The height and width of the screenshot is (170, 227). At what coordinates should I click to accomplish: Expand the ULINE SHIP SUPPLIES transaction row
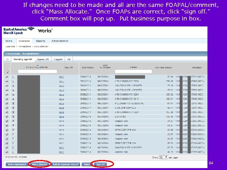click(13, 108)
